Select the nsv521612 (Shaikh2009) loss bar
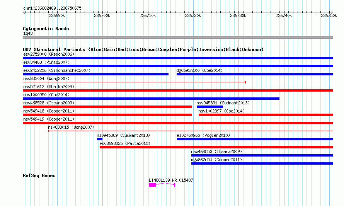344x206 pixels. pyautogui.click(x=178, y=90)
